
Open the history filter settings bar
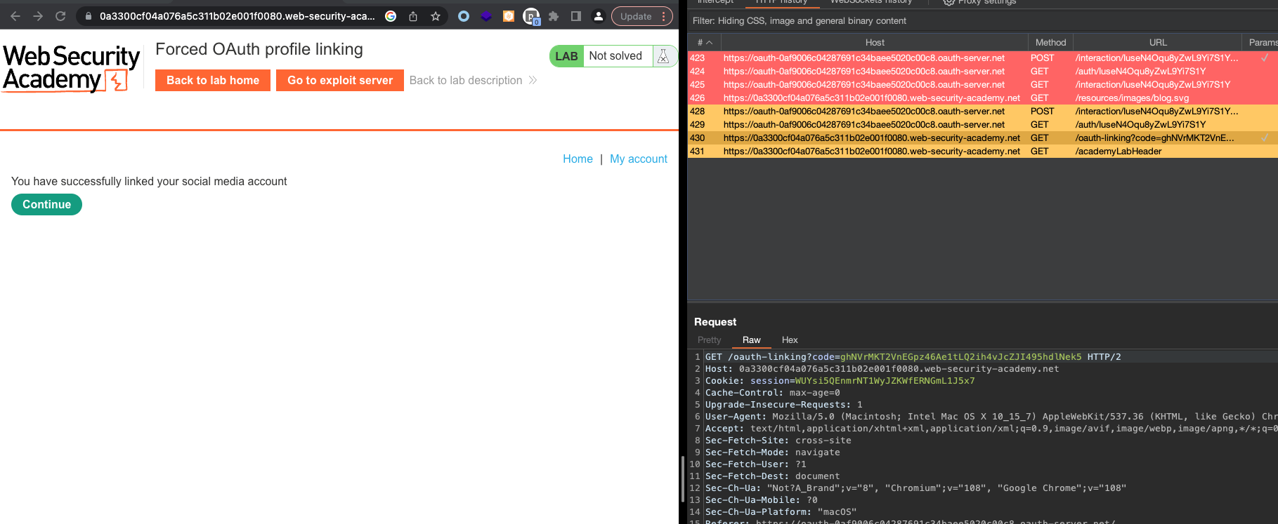coord(800,21)
